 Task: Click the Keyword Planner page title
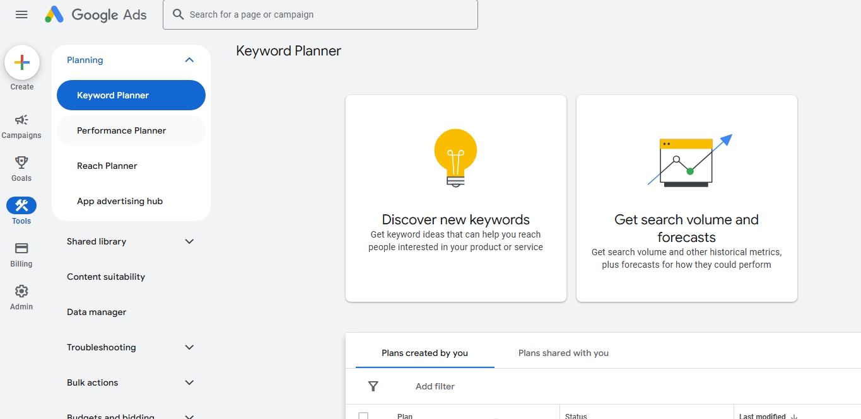[289, 51]
